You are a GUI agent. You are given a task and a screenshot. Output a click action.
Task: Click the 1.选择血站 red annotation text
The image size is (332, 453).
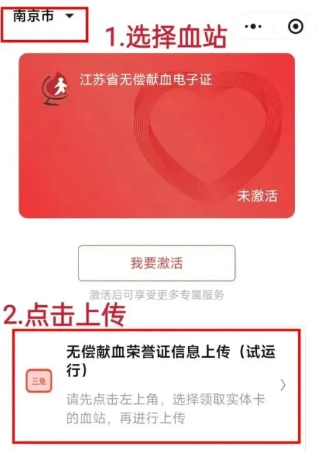pyautogui.click(x=166, y=36)
